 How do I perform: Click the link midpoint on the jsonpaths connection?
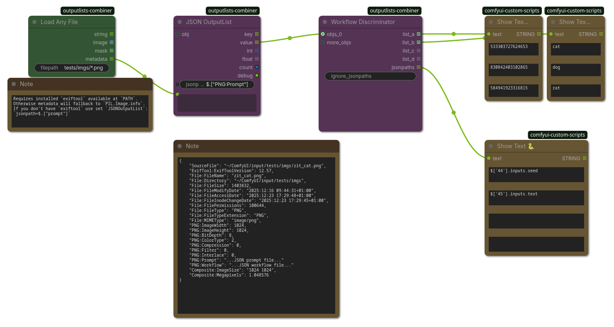pos(454,113)
